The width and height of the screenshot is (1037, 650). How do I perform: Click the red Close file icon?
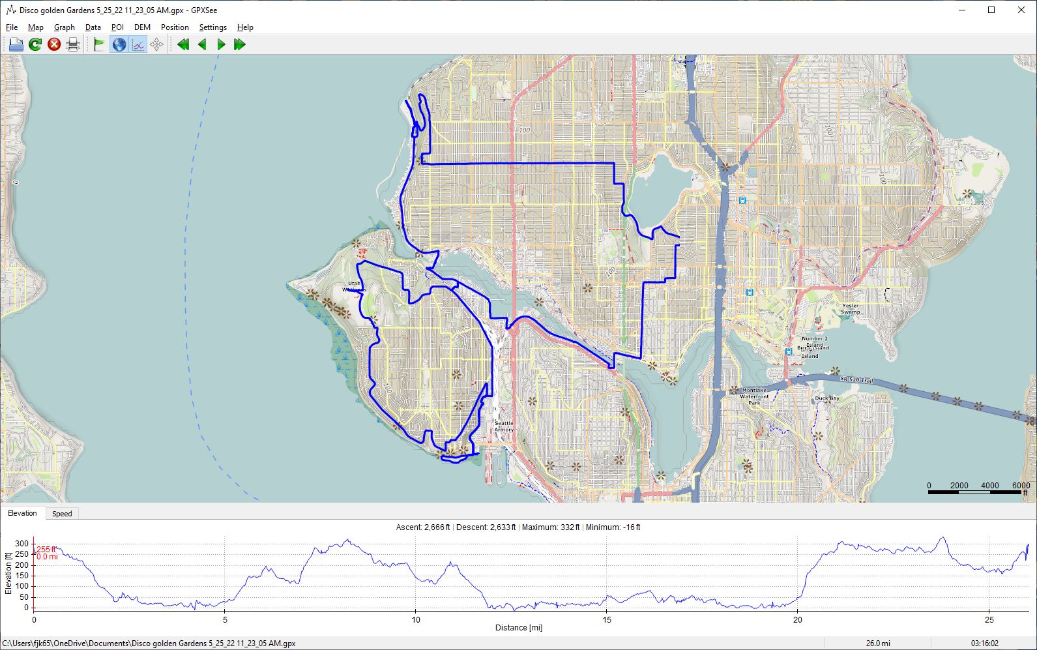(54, 44)
